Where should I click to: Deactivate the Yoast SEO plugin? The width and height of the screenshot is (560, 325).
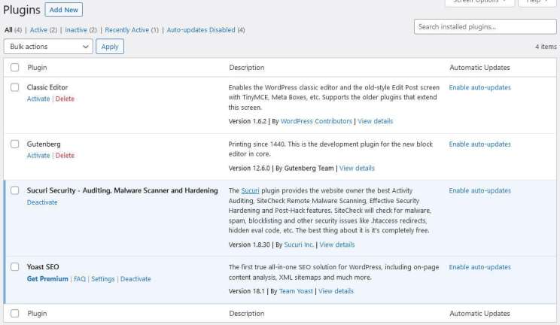[x=135, y=279]
